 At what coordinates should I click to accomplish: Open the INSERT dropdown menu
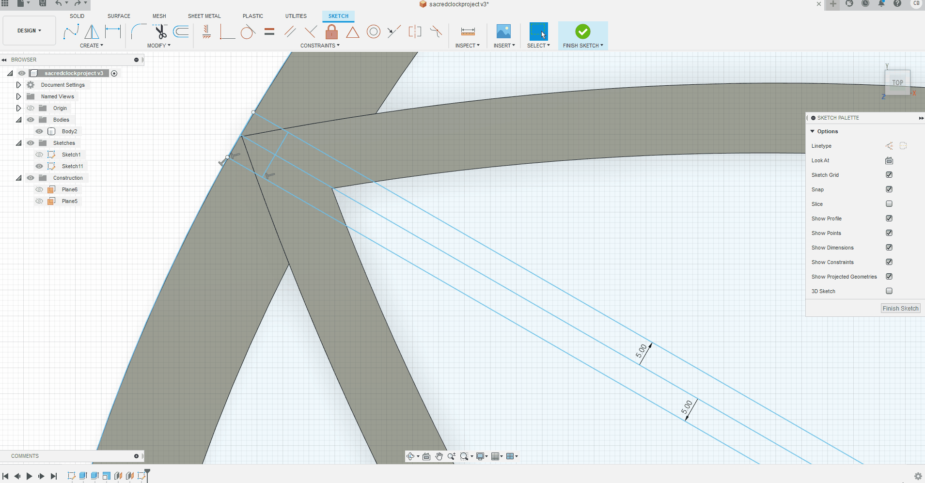point(504,46)
